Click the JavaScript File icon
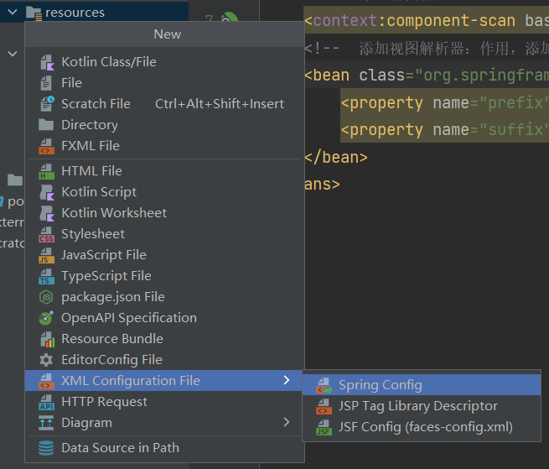Image resolution: width=549 pixels, height=469 pixels. click(x=46, y=255)
